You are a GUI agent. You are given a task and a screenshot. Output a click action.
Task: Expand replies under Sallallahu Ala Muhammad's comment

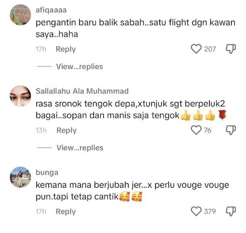(x=80, y=148)
